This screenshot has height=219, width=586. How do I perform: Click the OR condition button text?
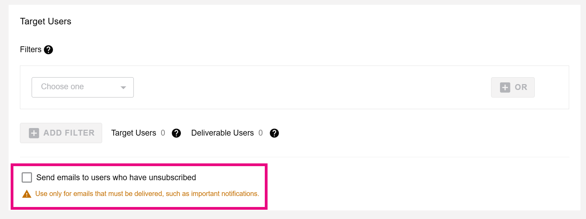click(x=521, y=88)
